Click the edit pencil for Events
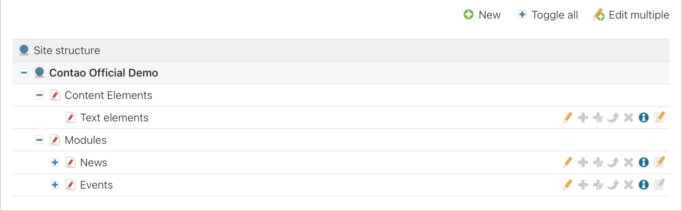 point(567,185)
